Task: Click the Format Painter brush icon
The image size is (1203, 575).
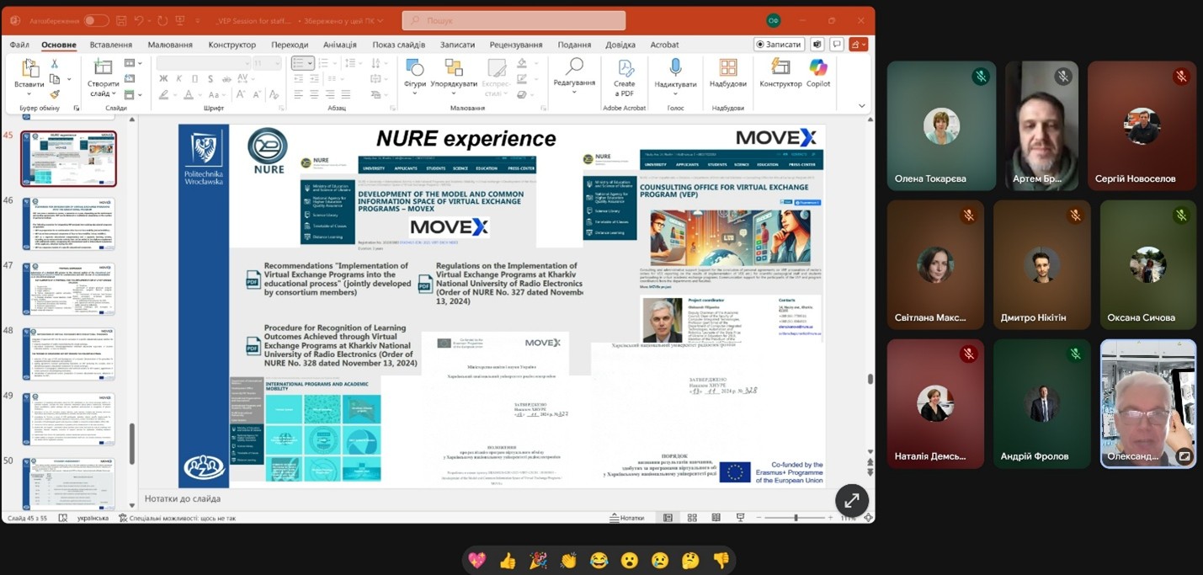Action: coord(55,95)
